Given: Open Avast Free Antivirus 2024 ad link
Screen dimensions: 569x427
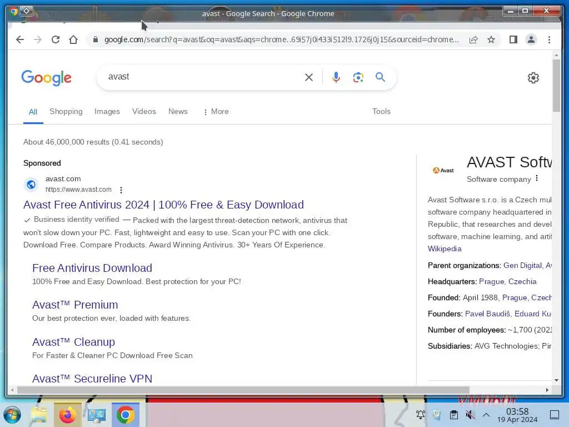Looking at the screenshot, I should tap(164, 205).
